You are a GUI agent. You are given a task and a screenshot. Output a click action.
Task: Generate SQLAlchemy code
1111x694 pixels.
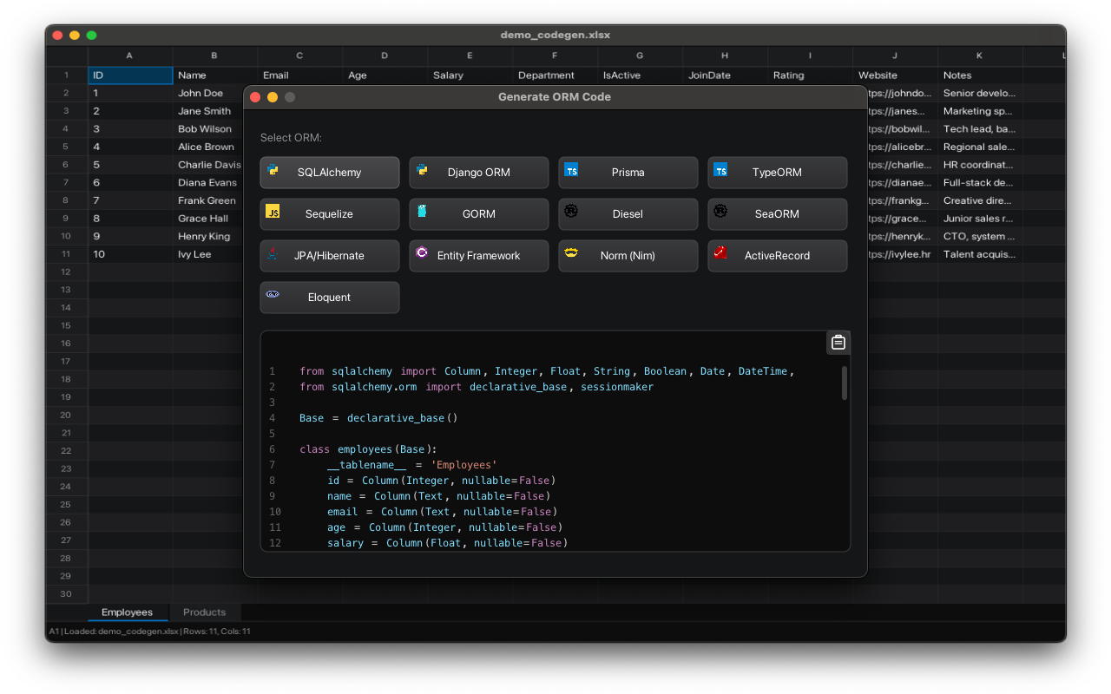coord(330,173)
